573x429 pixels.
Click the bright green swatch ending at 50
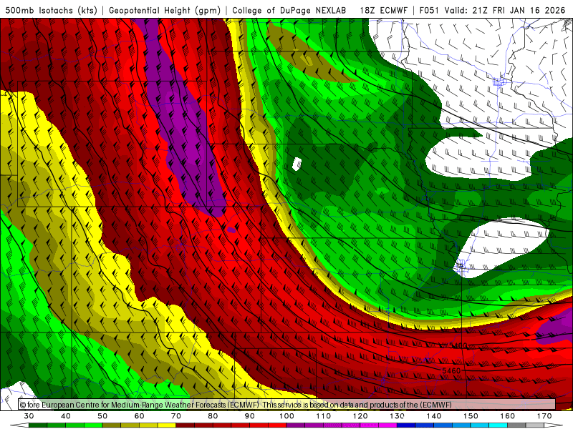93,425
